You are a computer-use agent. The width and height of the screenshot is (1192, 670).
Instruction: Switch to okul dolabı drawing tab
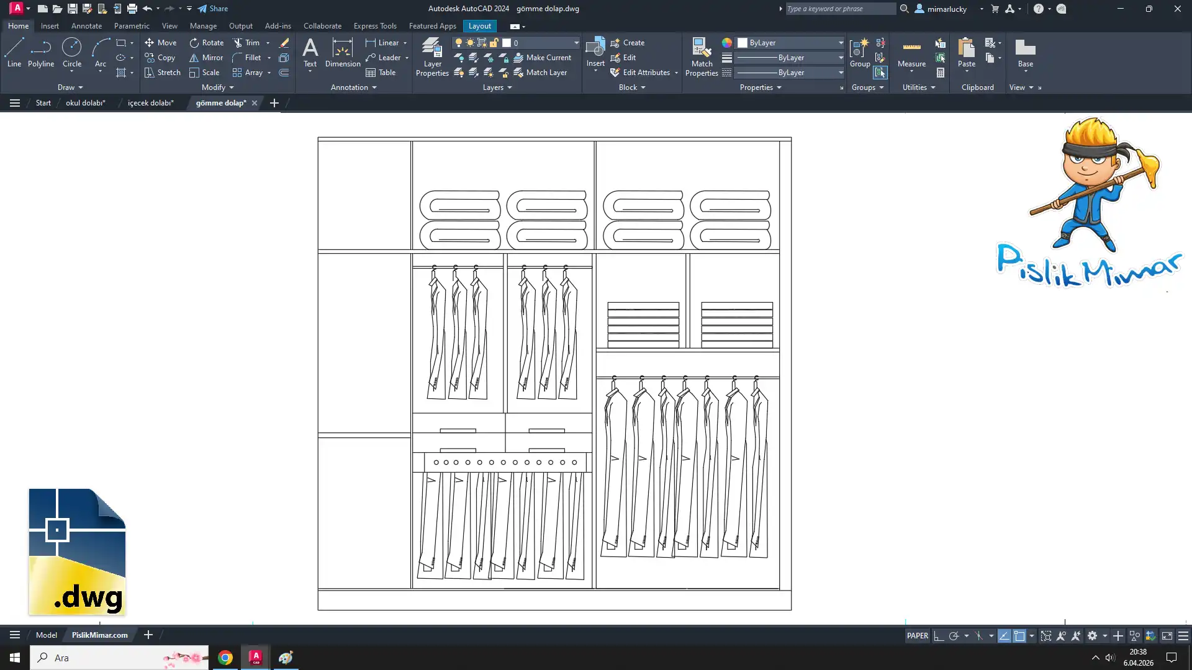click(x=85, y=103)
